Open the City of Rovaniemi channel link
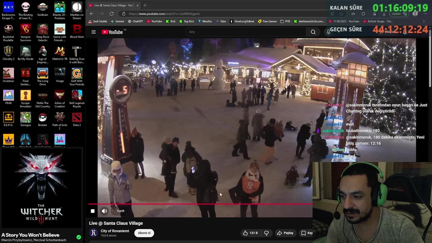The image size is (432, 243). [115, 231]
